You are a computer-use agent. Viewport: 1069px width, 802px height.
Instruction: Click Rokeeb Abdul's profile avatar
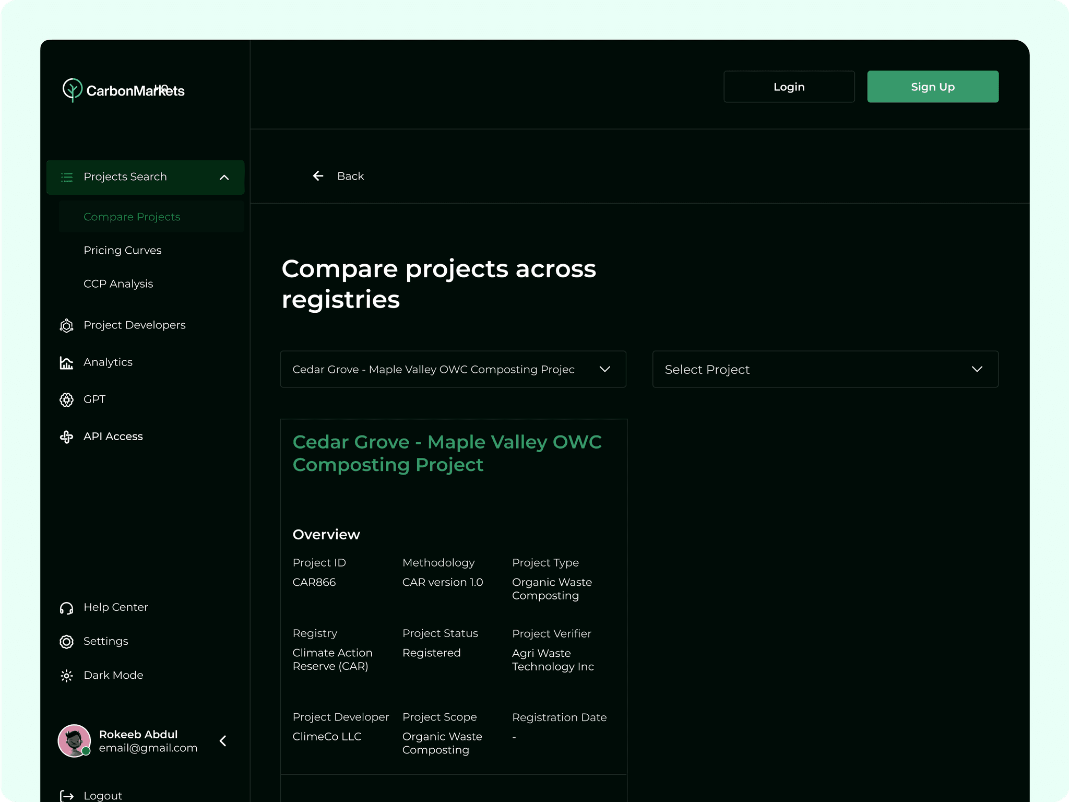74,740
